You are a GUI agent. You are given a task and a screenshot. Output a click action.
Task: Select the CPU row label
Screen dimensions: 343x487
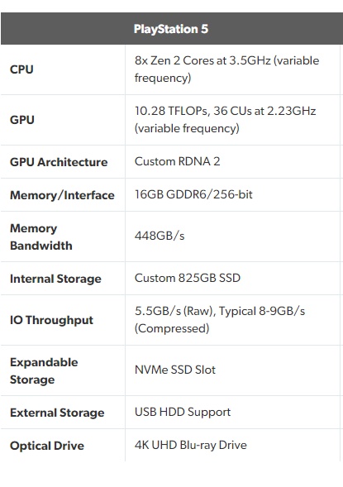click(x=21, y=69)
